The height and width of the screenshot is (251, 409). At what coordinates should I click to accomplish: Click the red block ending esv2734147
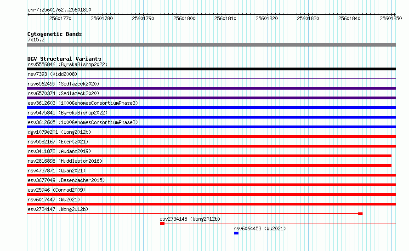[x=360, y=214]
